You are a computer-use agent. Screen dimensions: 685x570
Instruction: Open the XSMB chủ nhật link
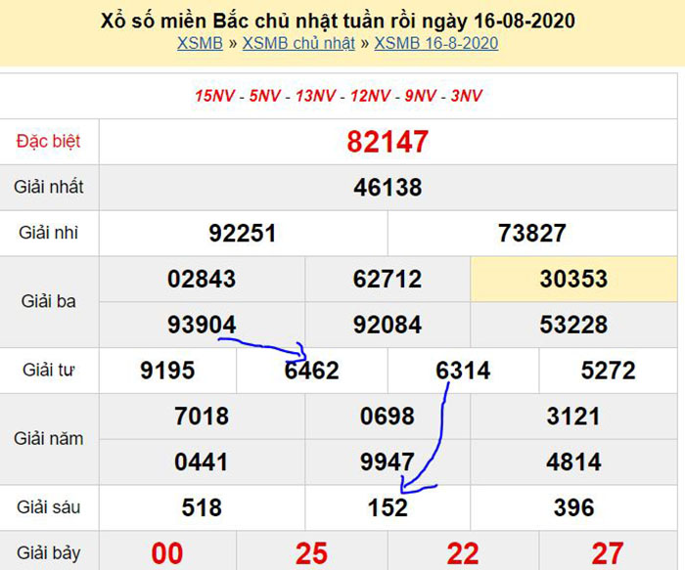coord(298,43)
